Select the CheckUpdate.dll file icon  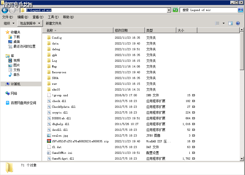(49, 107)
